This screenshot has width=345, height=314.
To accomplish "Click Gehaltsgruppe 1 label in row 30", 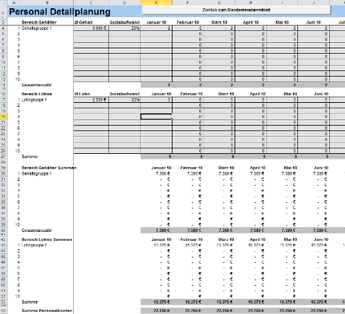I will point(37,173).
